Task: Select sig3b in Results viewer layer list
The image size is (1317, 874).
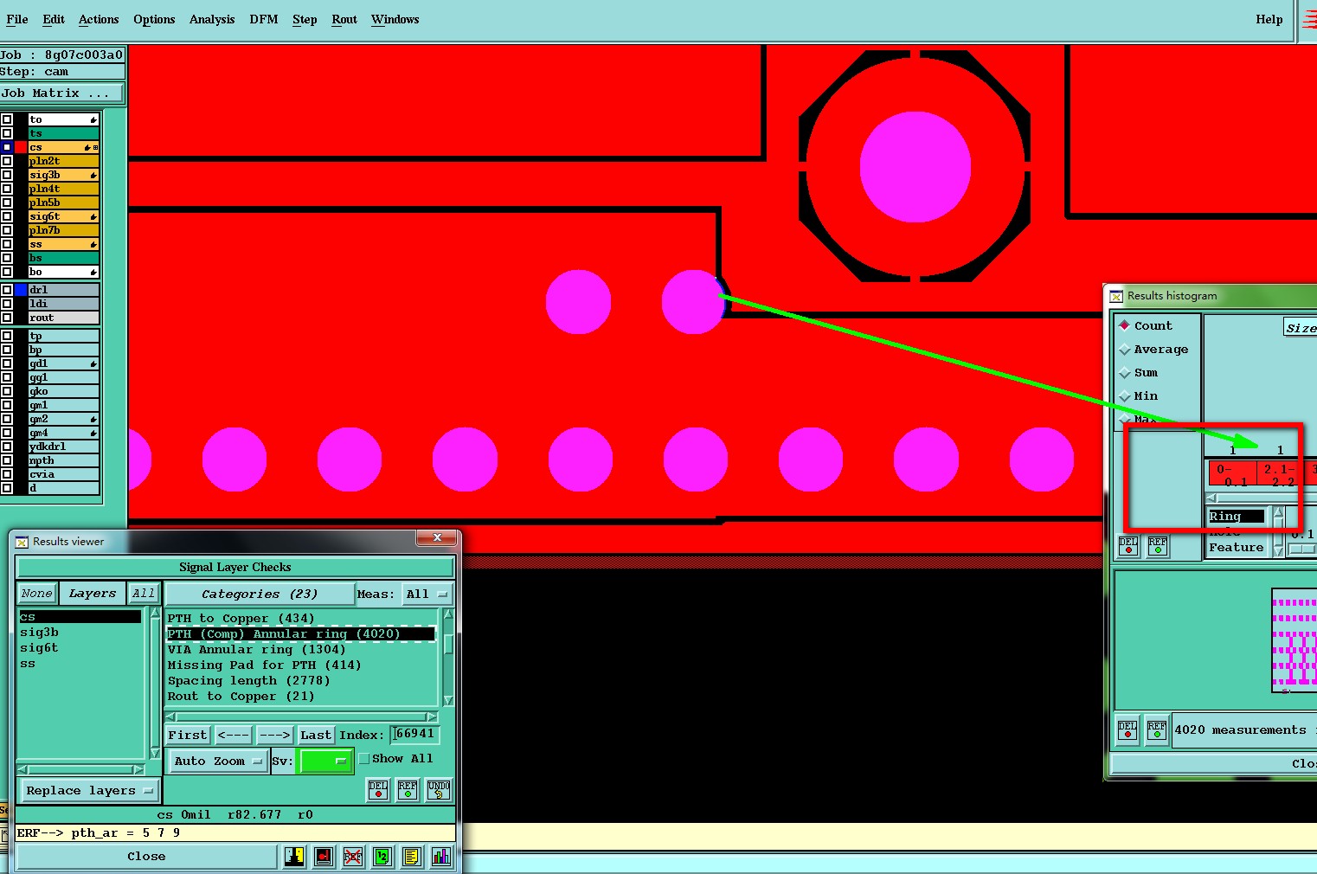Action: click(x=40, y=633)
